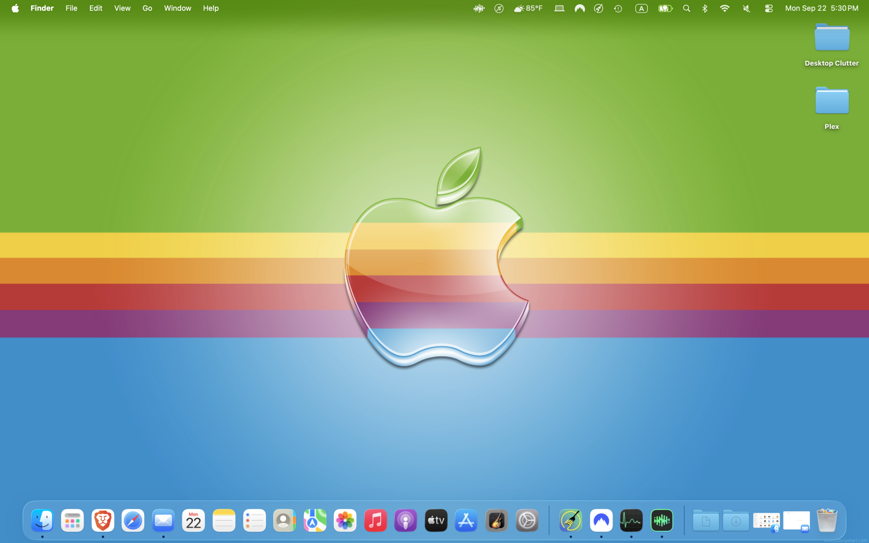The image size is (869, 543).
Task: Launch the Maps app from Dock
Action: pos(315,520)
